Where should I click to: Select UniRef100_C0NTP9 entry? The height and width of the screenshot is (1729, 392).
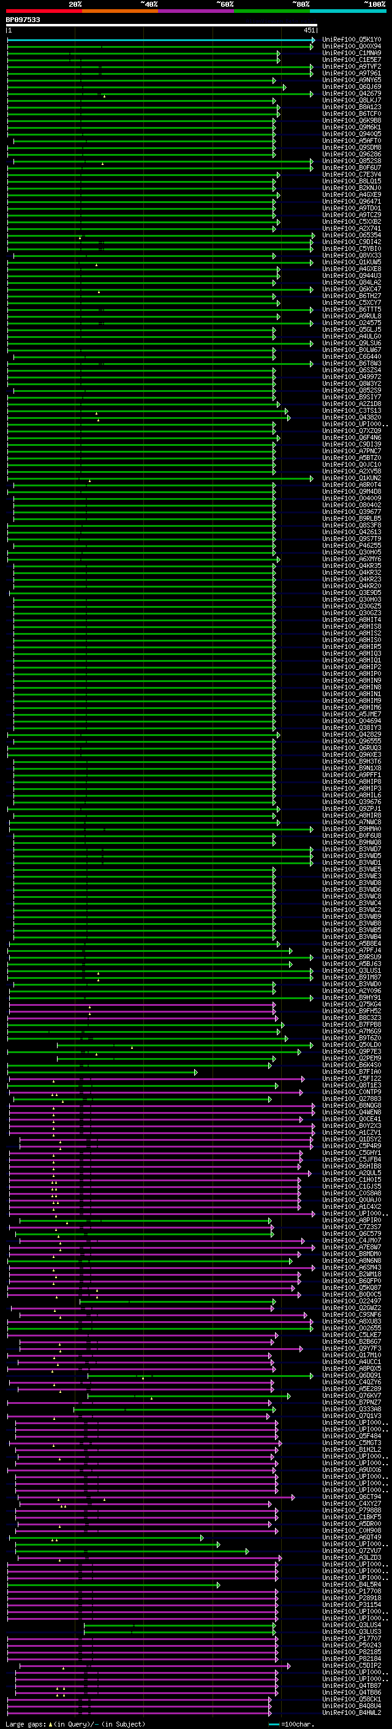(x=351, y=1092)
